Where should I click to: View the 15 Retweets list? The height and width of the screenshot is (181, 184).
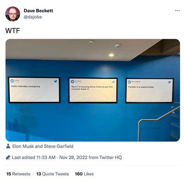[18, 174]
